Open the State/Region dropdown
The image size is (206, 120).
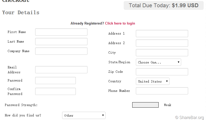point(158,62)
